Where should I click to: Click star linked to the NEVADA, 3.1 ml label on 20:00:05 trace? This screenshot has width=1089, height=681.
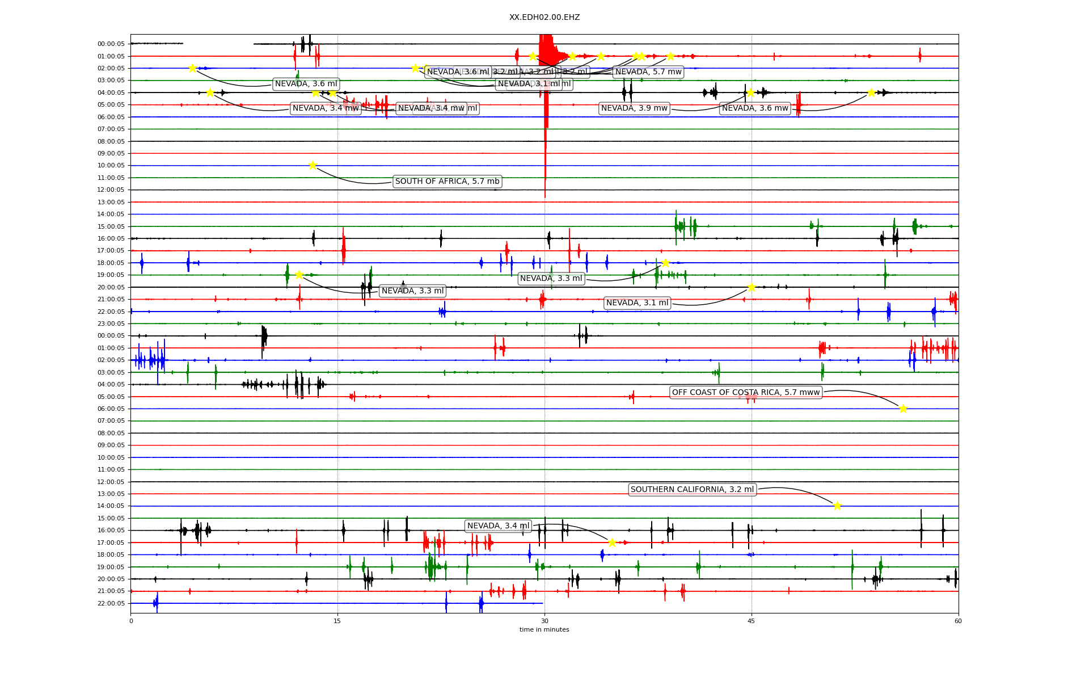point(752,287)
